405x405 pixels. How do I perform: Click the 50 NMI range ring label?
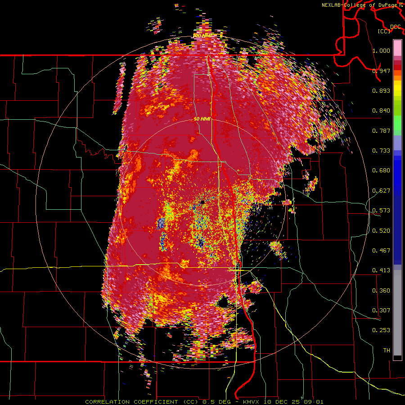point(202,119)
